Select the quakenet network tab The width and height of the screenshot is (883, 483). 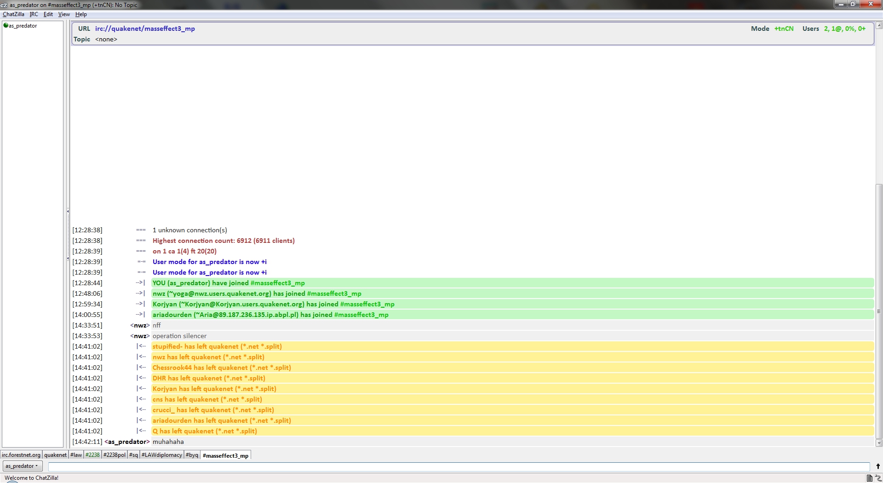click(x=55, y=455)
